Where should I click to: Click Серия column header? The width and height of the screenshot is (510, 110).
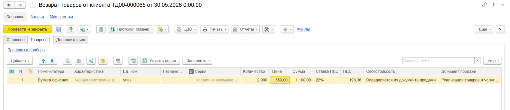[x=213, y=72]
